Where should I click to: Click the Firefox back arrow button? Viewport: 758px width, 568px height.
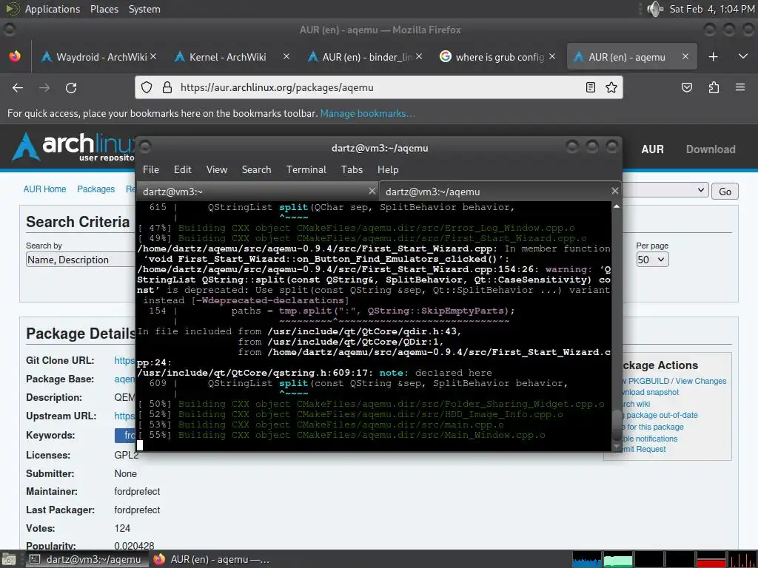click(x=18, y=88)
